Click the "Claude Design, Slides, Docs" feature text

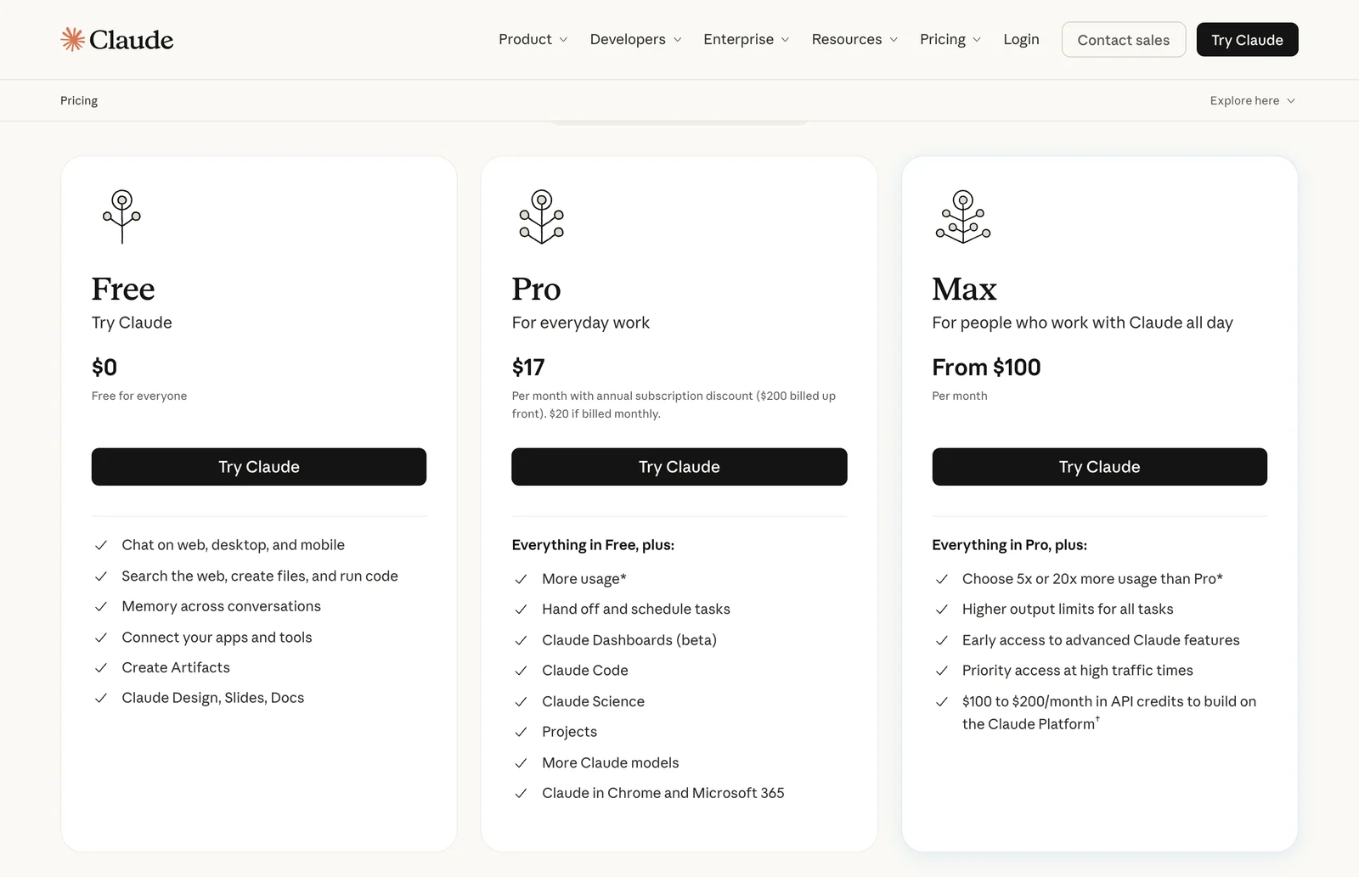click(x=212, y=698)
